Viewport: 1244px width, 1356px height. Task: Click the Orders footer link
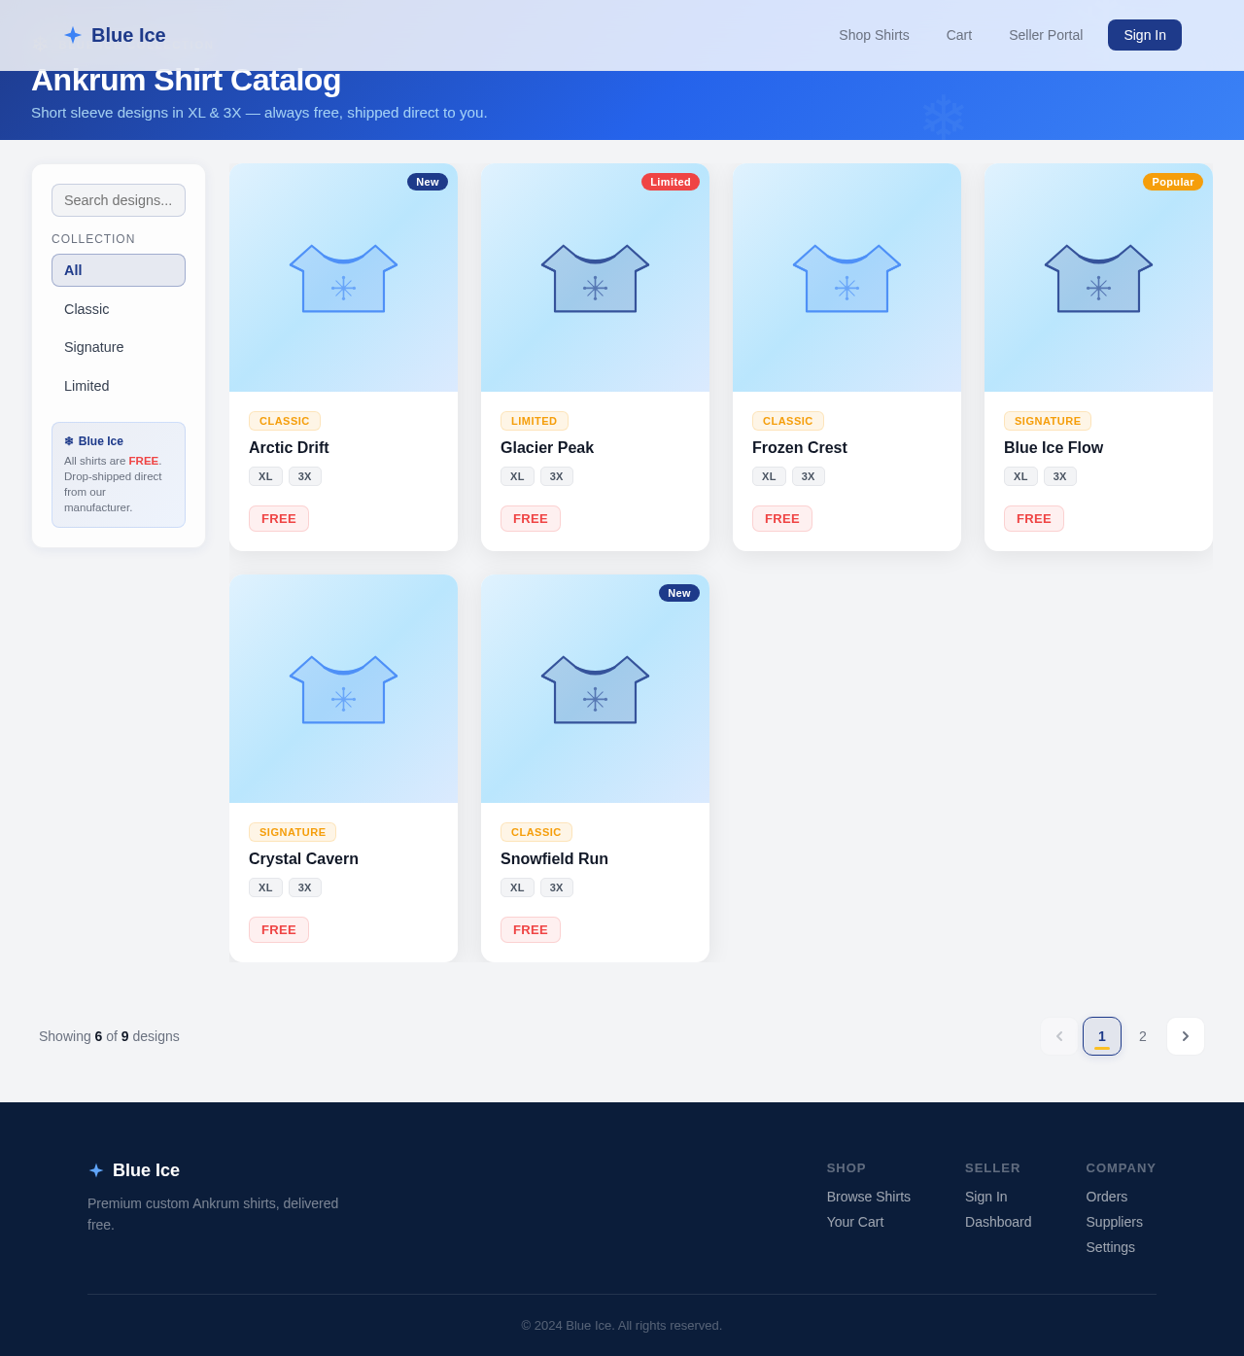[x=1107, y=1197]
